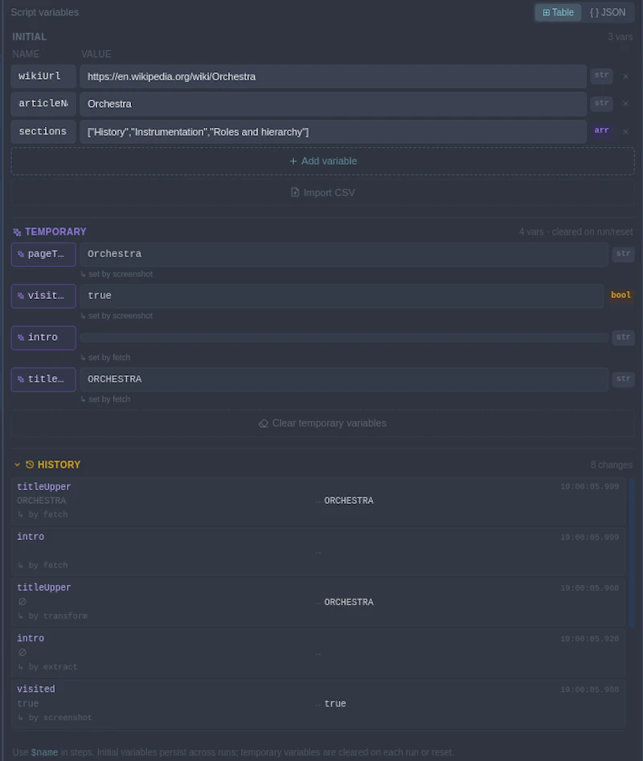Select the visit… temporary variable chip
This screenshot has height=761, width=643.
[x=43, y=296]
